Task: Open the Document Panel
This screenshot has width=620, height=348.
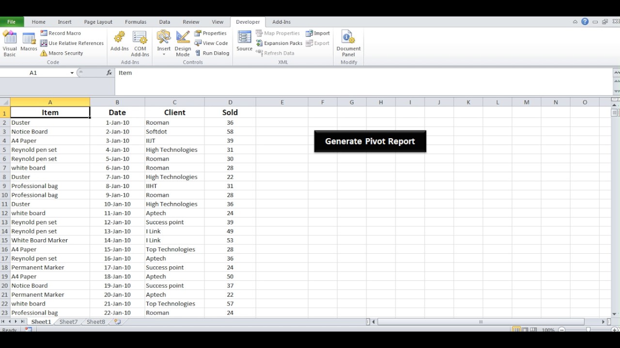Action: coord(348,44)
